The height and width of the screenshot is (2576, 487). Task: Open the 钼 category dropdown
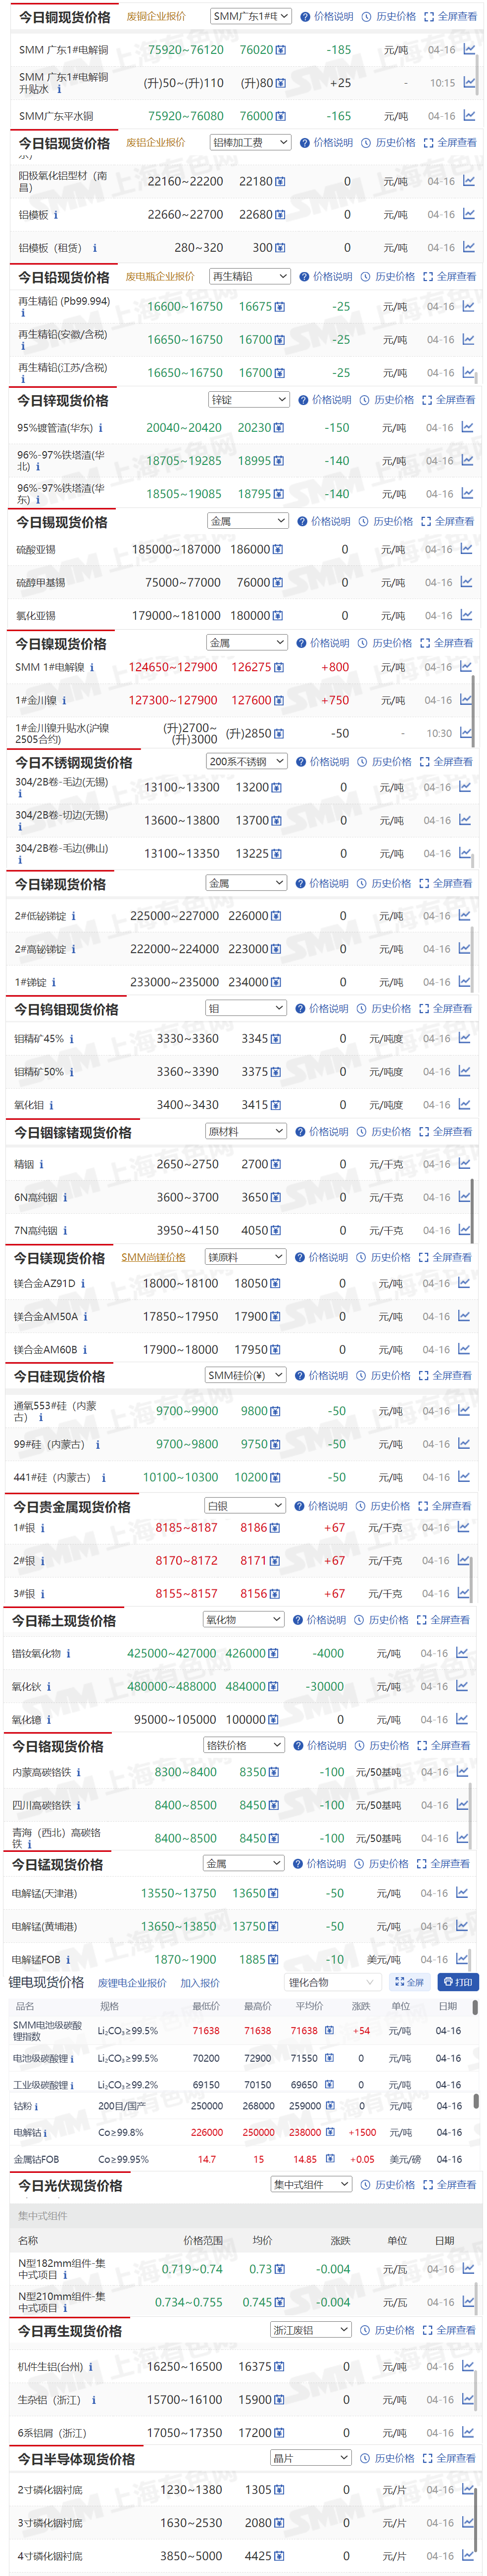tap(246, 1008)
